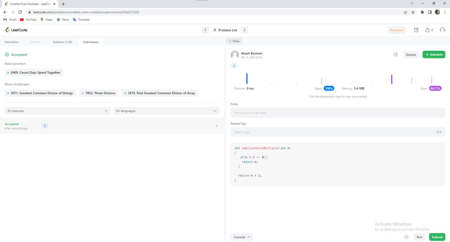The width and height of the screenshot is (450, 242).
Task: Click the LeetCode logo
Action: click(x=16, y=30)
